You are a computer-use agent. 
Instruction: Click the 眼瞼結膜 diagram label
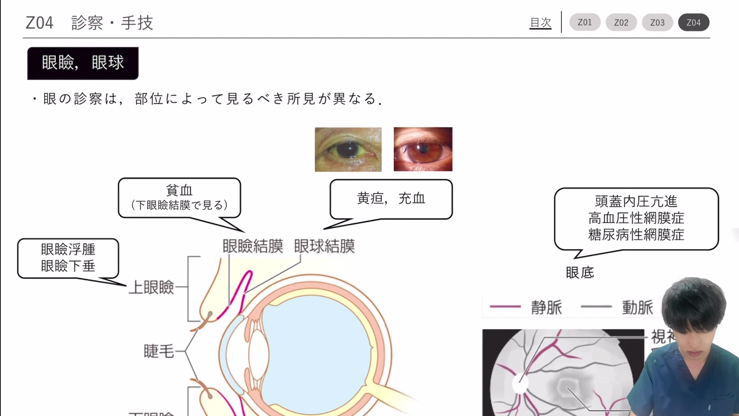point(253,246)
